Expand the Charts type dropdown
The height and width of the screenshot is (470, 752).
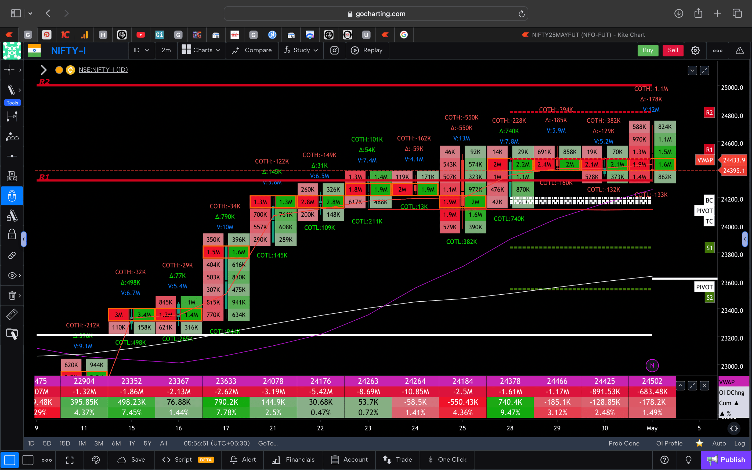coord(201,50)
